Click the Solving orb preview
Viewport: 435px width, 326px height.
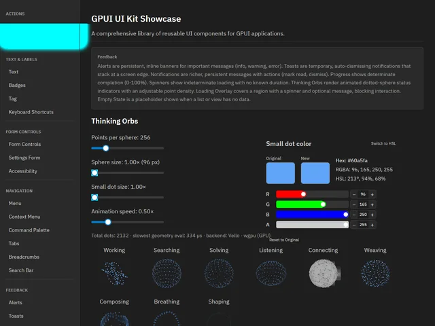point(219,273)
